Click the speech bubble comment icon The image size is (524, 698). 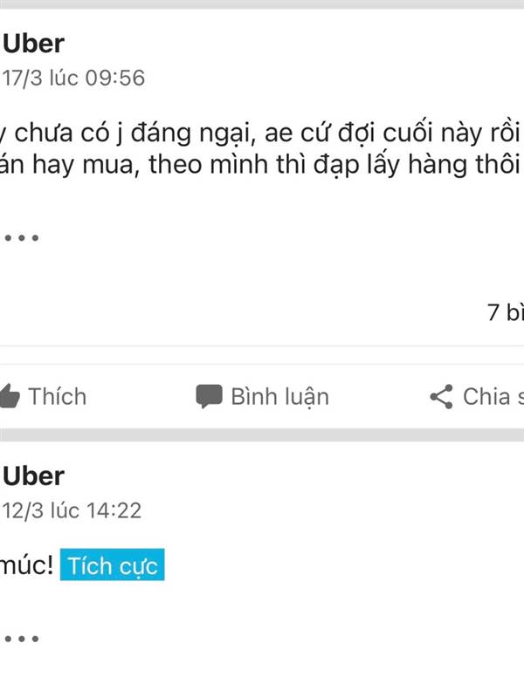[x=208, y=397]
